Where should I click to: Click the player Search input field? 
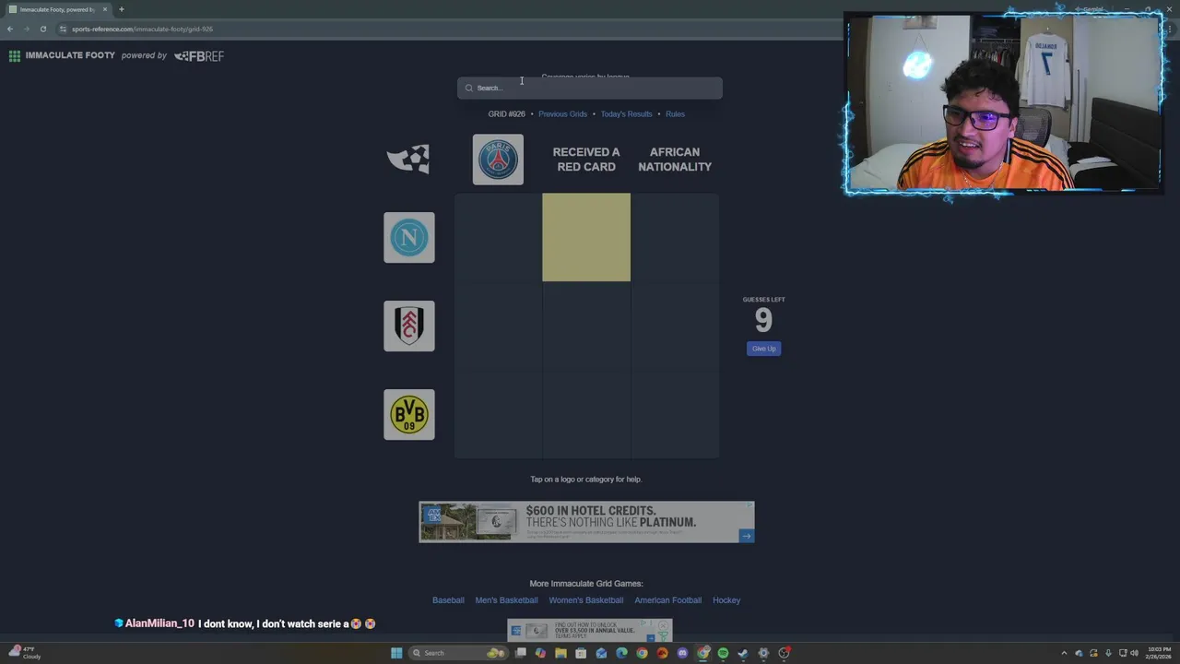coord(590,89)
